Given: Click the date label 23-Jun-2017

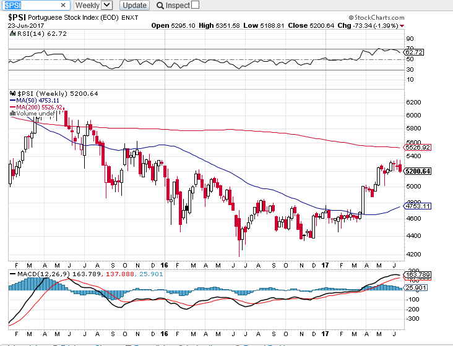Looking at the screenshot, I should (26, 26).
